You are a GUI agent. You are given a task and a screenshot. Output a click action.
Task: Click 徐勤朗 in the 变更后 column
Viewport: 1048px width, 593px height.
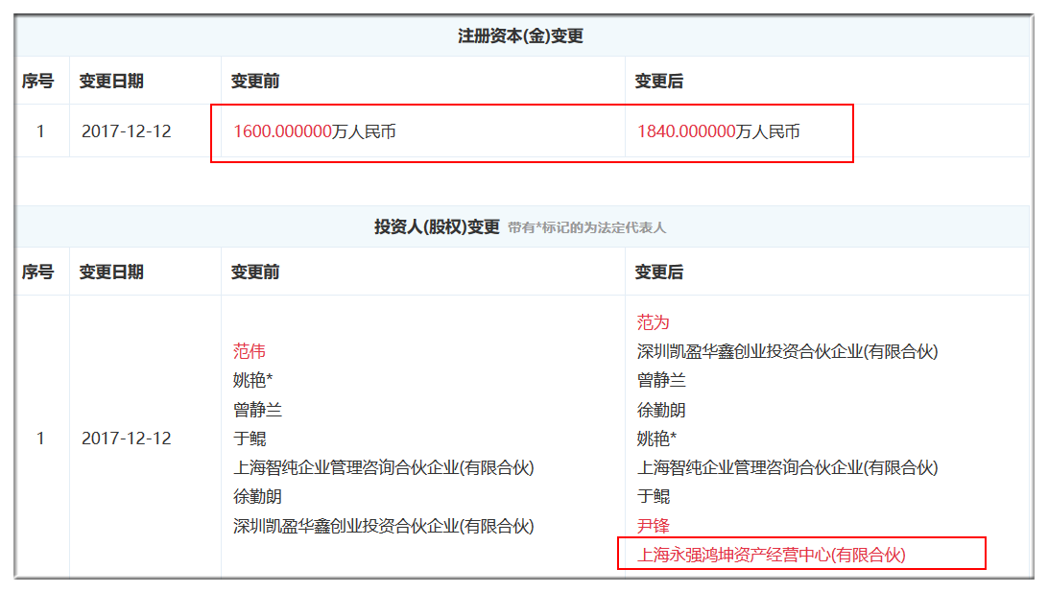(661, 410)
